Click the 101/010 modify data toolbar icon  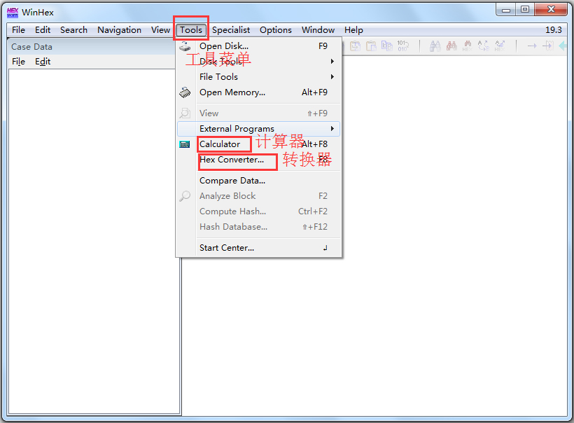pyautogui.click(x=402, y=46)
